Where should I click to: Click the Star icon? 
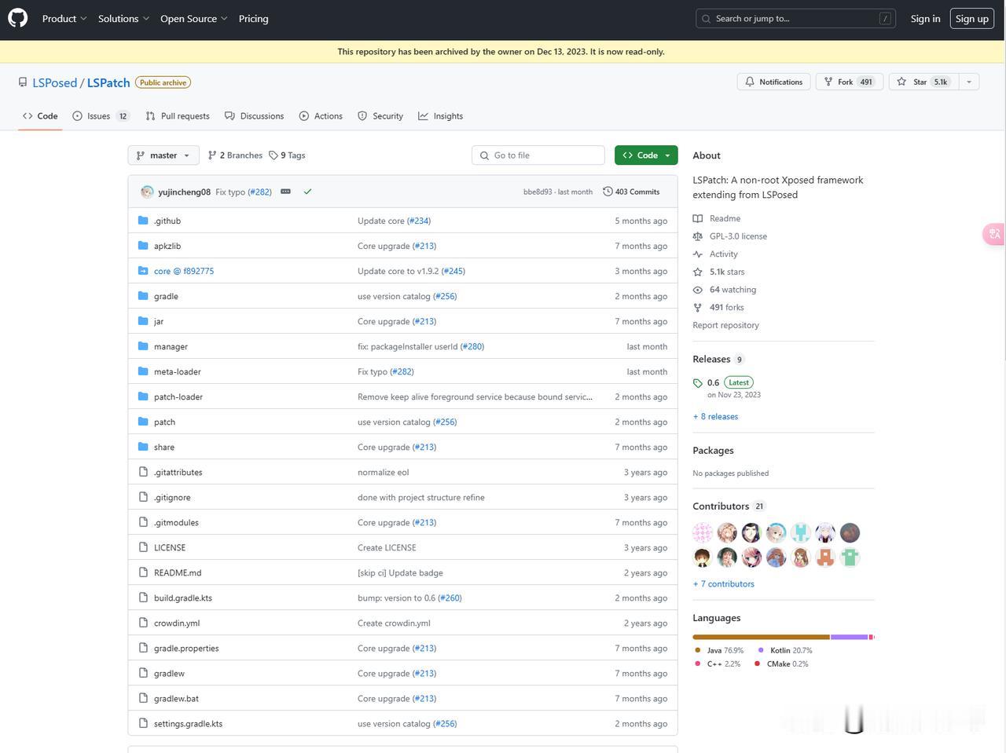click(901, 82)
